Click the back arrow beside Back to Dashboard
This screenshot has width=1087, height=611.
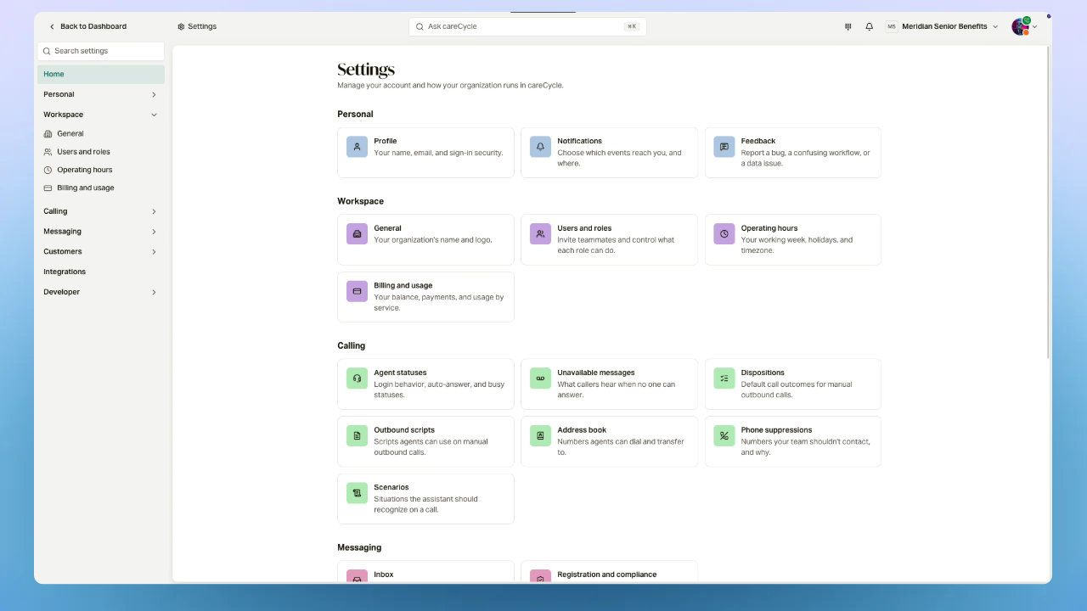(x=52, y=26)
